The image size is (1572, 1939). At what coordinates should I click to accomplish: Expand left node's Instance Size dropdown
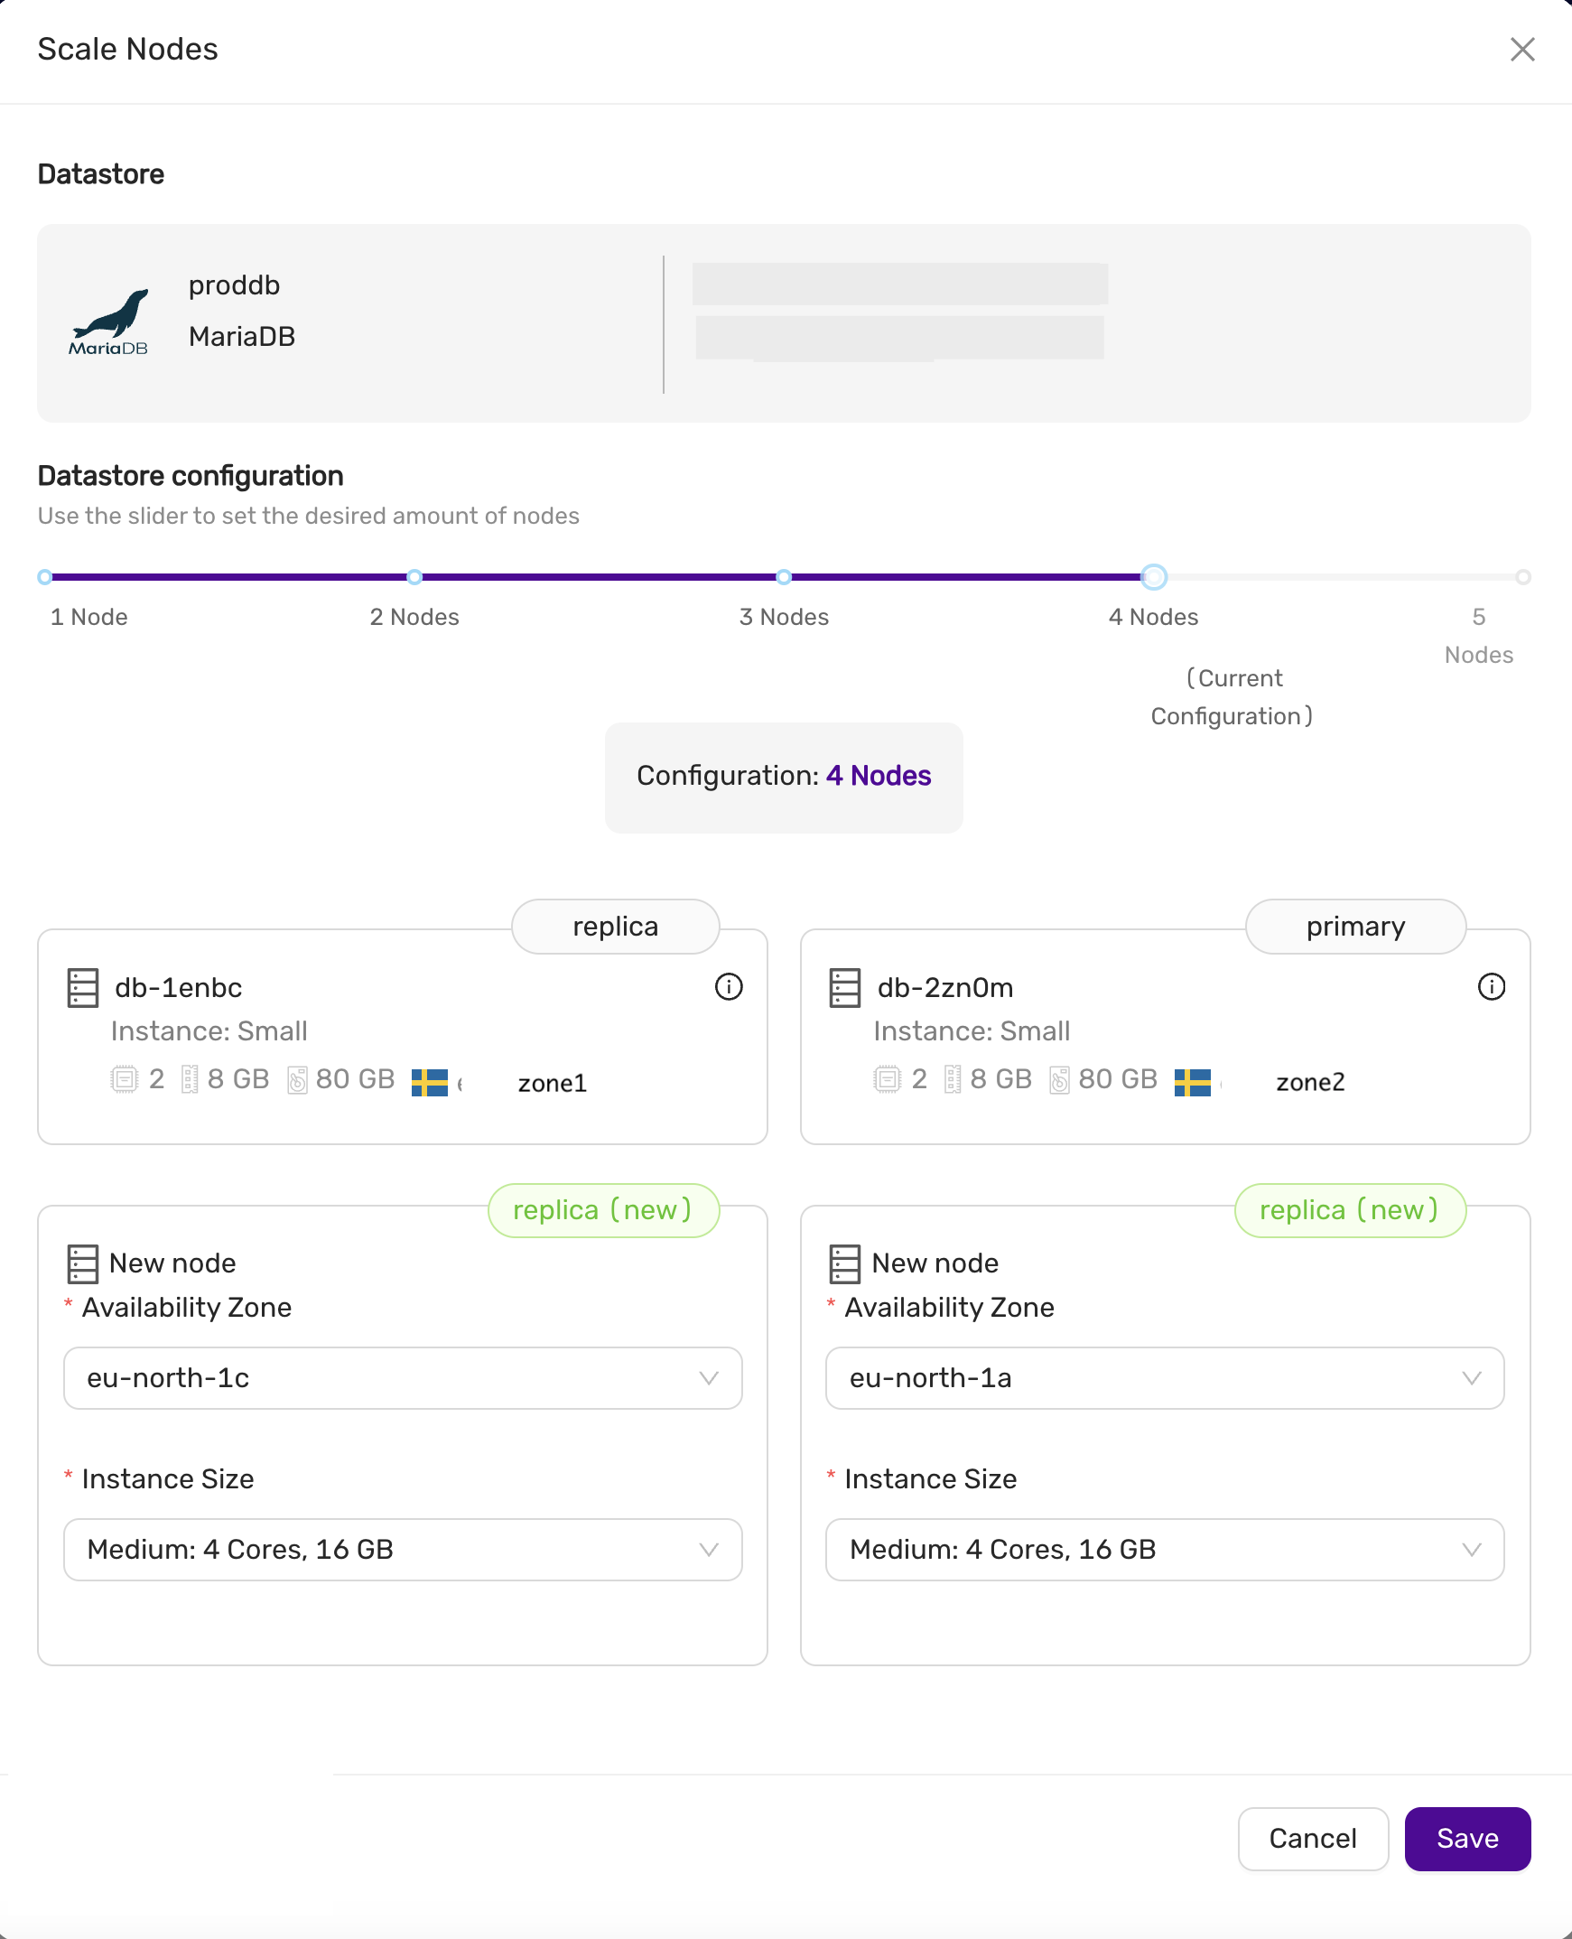point(402,1549)
